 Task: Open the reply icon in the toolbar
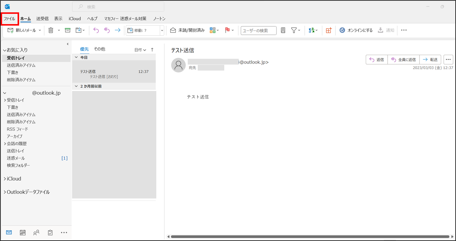point(96,30)
